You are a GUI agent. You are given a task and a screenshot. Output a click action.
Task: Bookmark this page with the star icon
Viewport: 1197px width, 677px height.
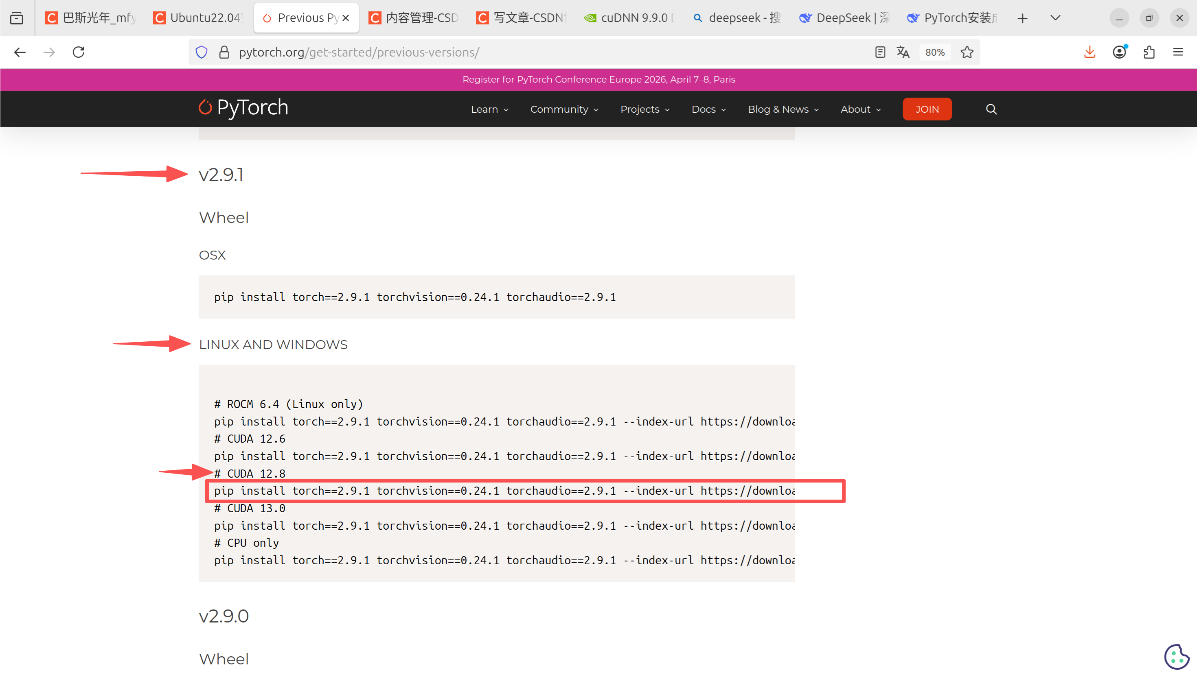click(967, 52)
